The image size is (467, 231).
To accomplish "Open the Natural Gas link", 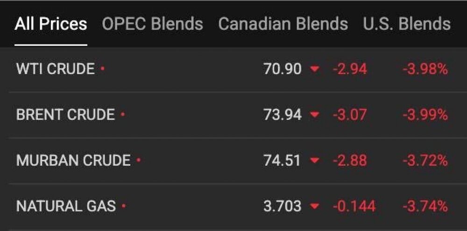I will [x=66, y=206].
